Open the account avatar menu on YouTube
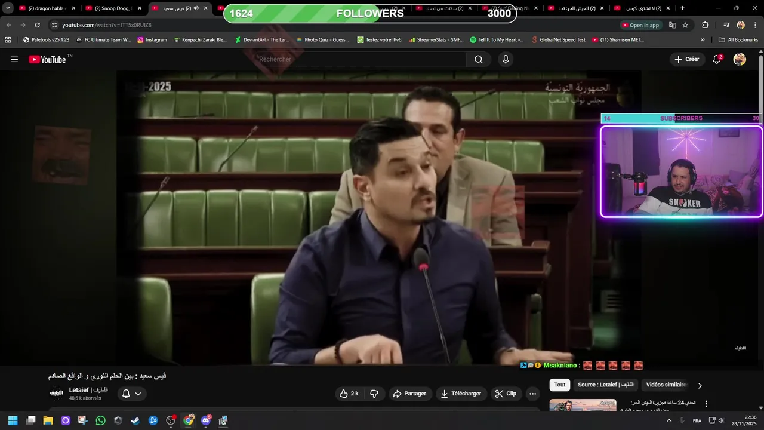764x430 pixels. click(x=740, y=59)
